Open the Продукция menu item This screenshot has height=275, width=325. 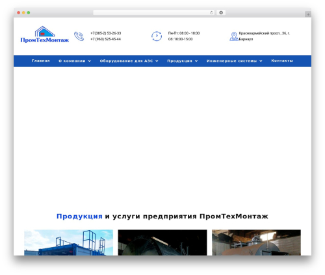click(179, 61)
